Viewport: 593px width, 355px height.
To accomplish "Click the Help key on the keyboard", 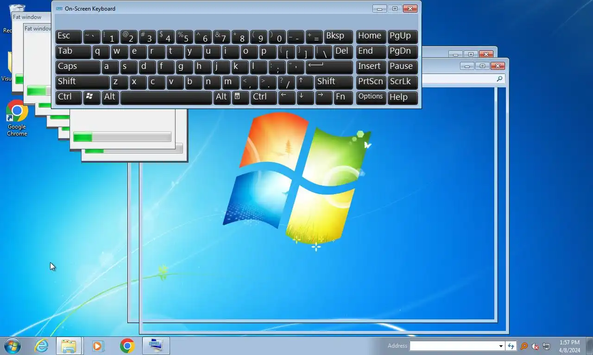I will click(403, 97).
